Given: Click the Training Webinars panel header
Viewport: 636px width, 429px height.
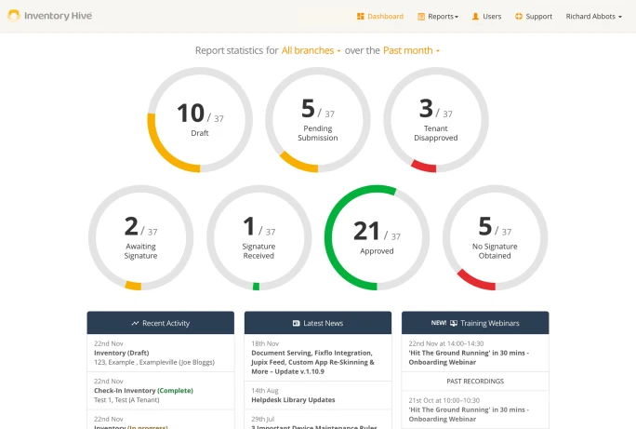Looking at the screenshot, I should coord(475,323).
